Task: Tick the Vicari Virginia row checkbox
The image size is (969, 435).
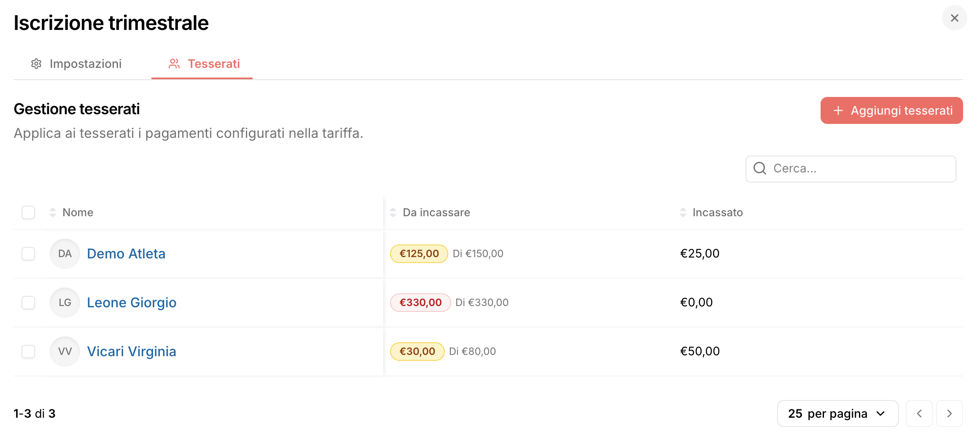Action: click(x=28, y=352)
